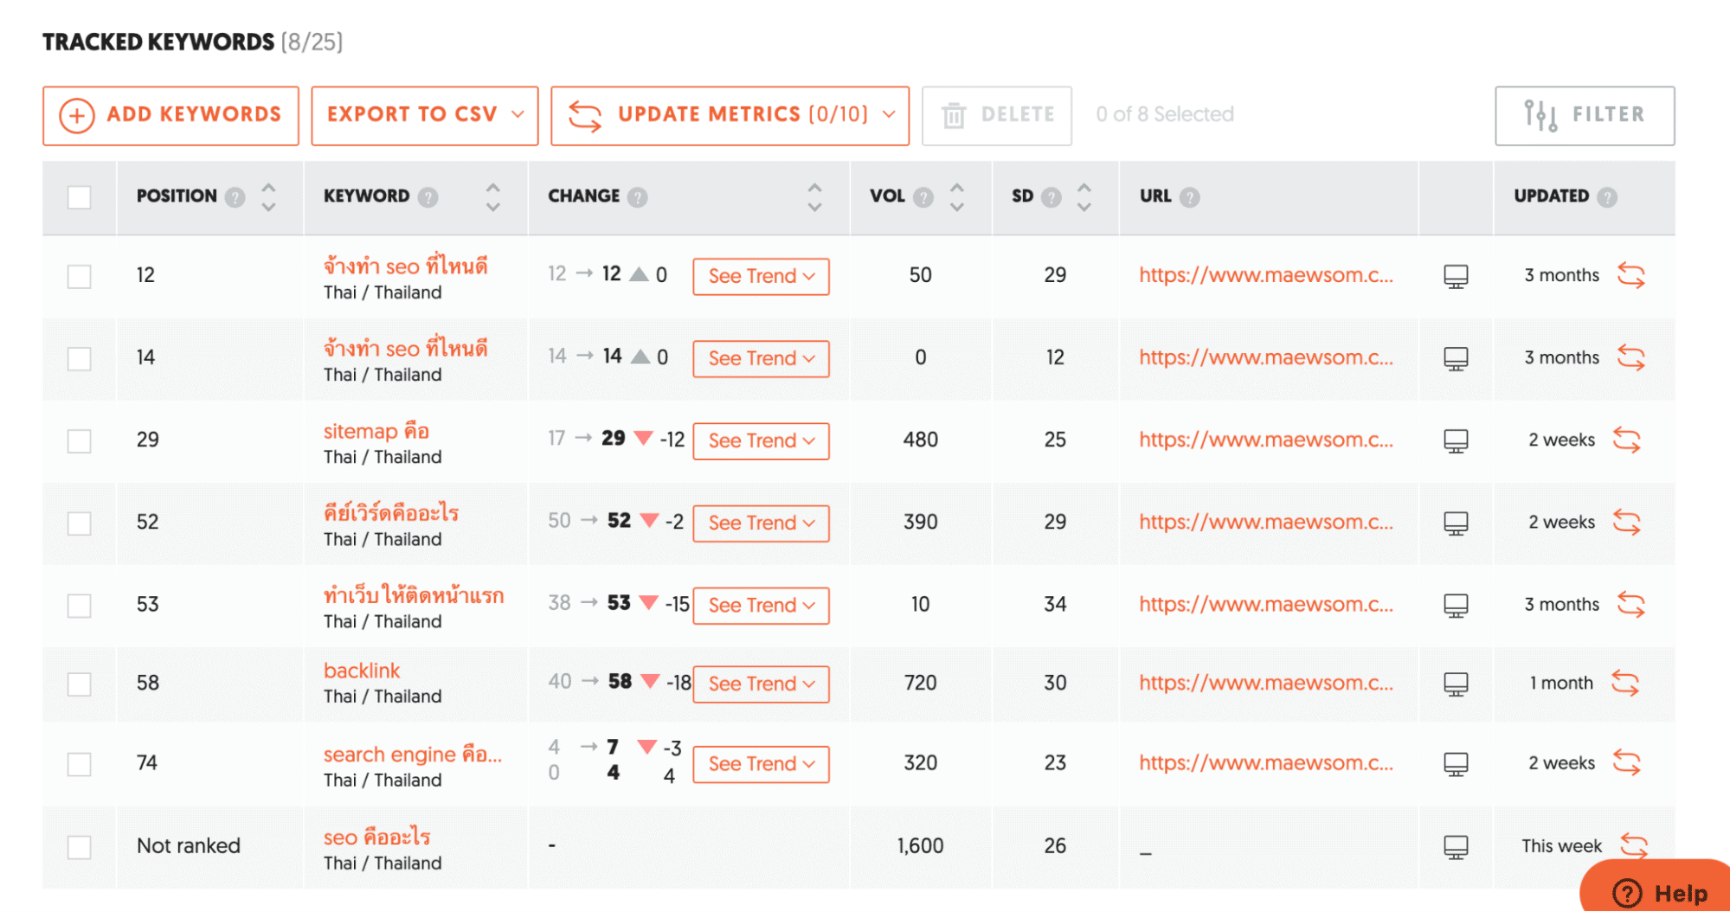Click the Add Keywords button
The width and height of the screenshot is (1730, 912).
click(170, 114)
